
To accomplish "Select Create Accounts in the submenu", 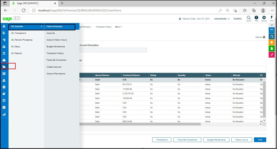I will coord(54,67).
